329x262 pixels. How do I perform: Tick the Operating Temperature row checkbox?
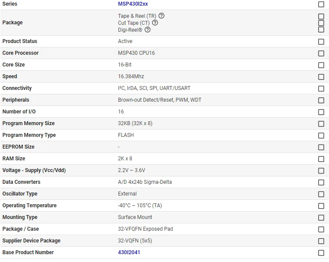(x=321, y=206)
